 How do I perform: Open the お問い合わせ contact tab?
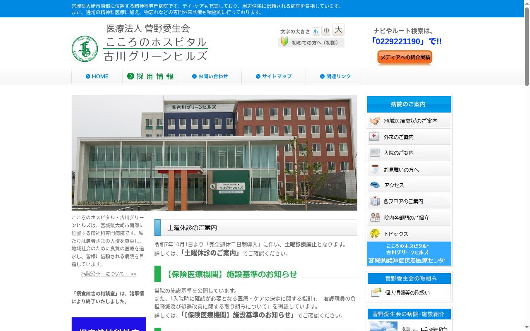[210, 76]
